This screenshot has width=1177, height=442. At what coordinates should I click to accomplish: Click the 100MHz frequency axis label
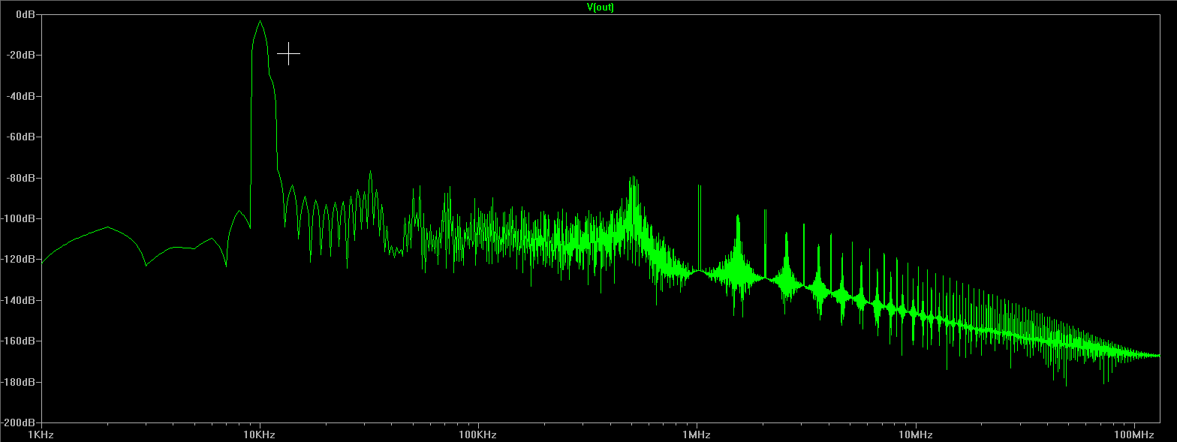1133,434
